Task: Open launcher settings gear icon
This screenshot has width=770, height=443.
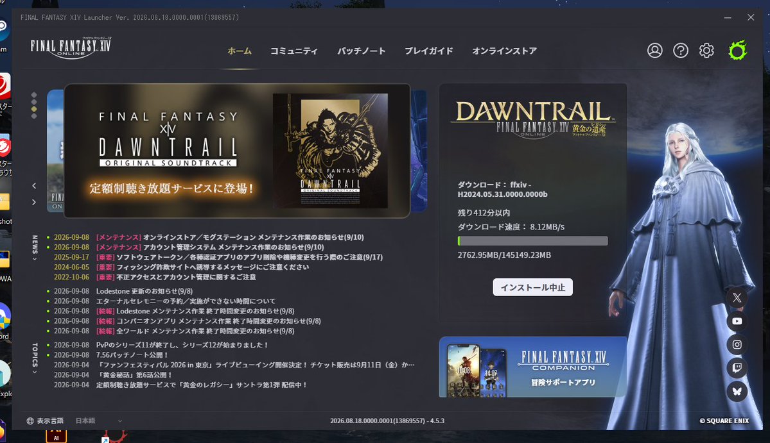Action: pos(706,51)
